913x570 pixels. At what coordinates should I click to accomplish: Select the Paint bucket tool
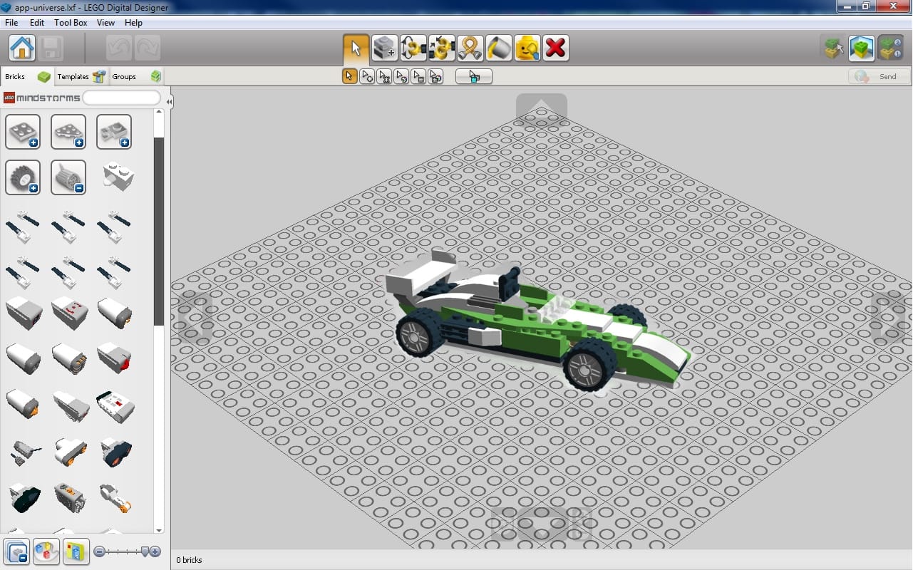(498, 48)
